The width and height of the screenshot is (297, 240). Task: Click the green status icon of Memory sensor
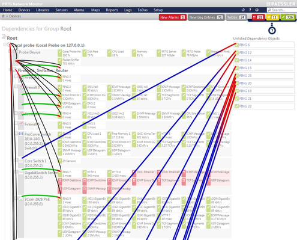click(x=134, y=53)
